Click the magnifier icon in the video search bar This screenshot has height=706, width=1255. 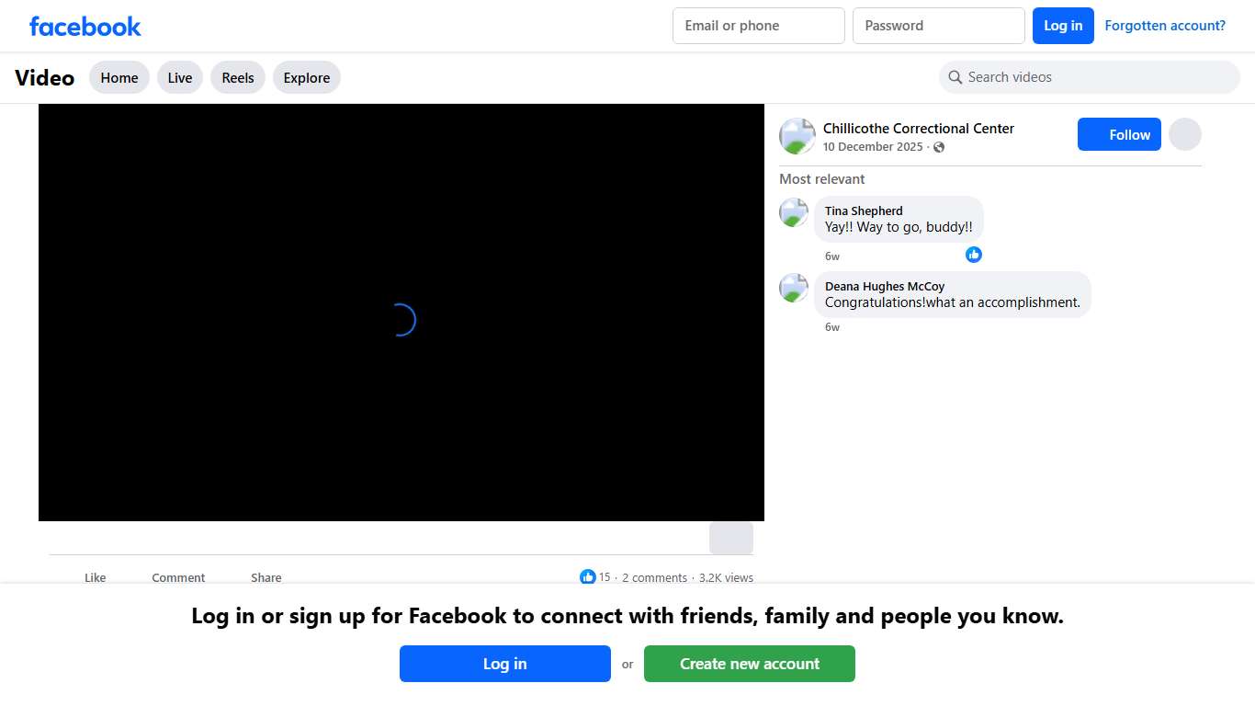click(x=955, y=77)
